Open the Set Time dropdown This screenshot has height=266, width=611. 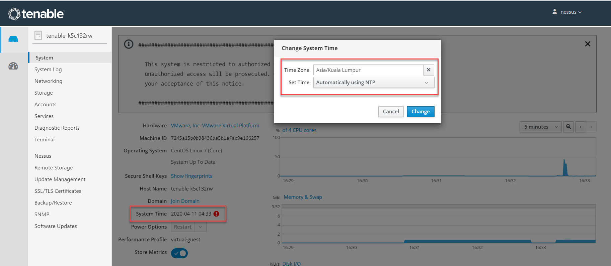point(374,82)
